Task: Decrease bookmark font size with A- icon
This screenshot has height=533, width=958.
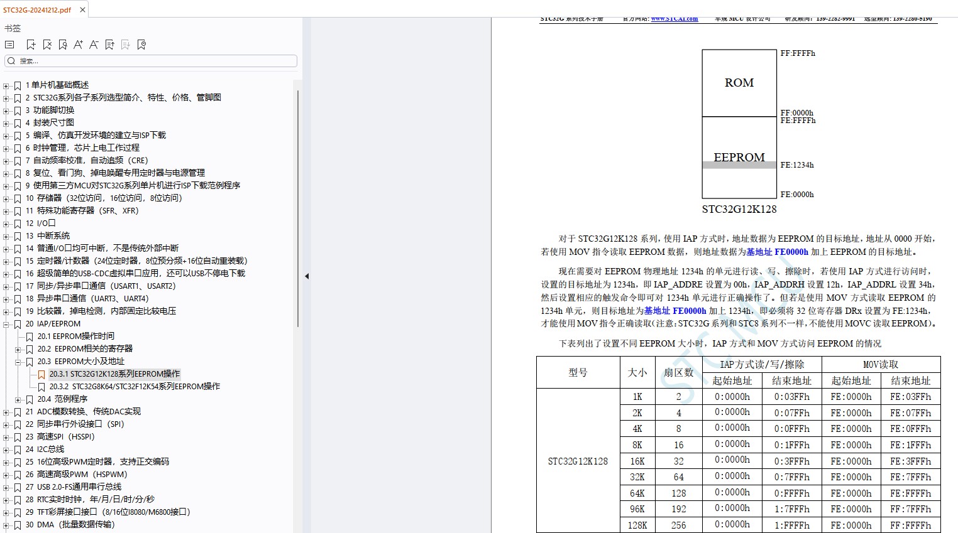Action: coord(94,45)
